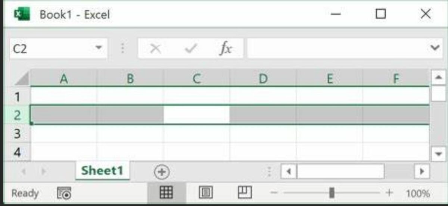Click the zoom slider handle
Screen dimensions: 448x206
pyautogui.click(x=332, y=193)
